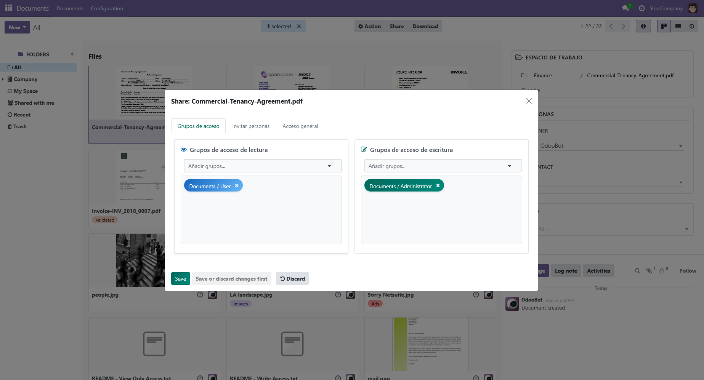Expand the read access groups dropdown

click(x=329, y=166)
